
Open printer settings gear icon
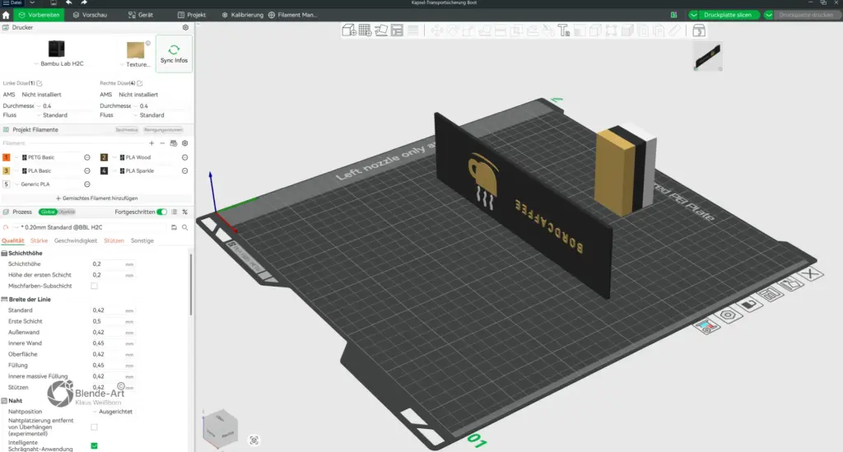coord(185,27)
